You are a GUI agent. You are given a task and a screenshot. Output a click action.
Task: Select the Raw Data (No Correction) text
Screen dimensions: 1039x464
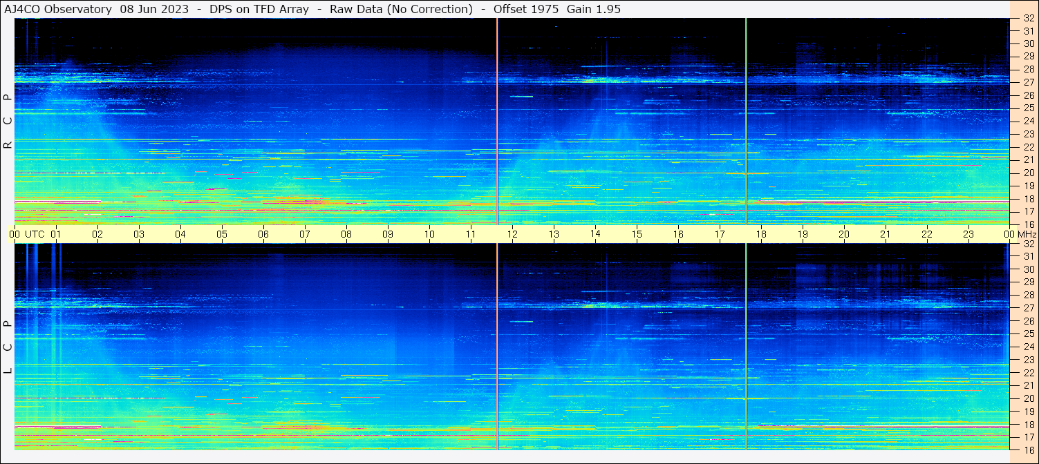(x=402, y=9)
